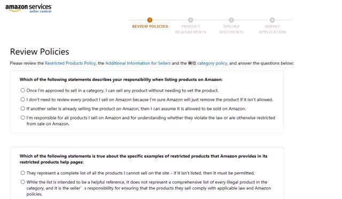Open the category policy link
The width and height of the screenshot is (342, 199).
tap(212, 63)
